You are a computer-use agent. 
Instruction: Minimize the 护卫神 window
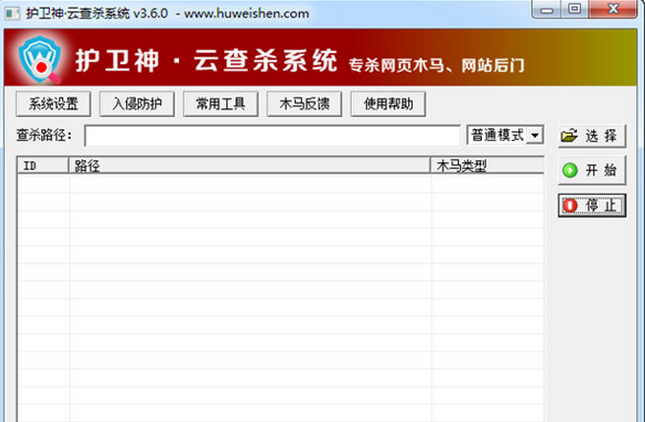547,9
